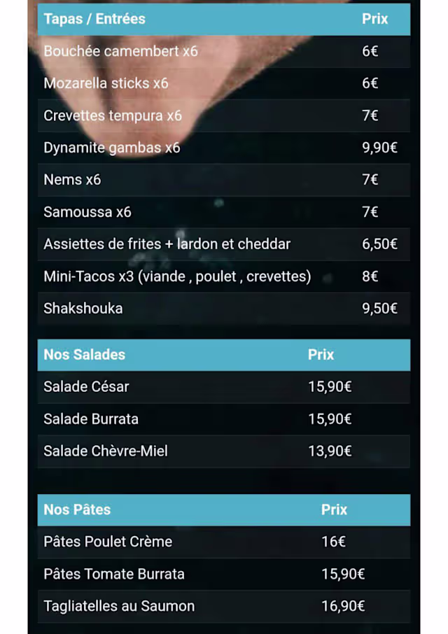Choose the Salade Burrata item

point(91,419)
